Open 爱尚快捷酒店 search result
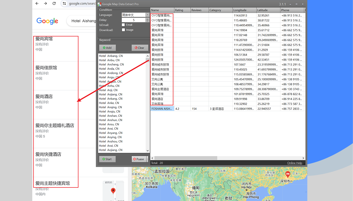 coord(48,154)
